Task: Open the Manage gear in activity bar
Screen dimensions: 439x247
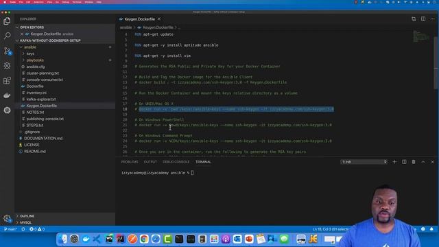Action: click(7, 218)
